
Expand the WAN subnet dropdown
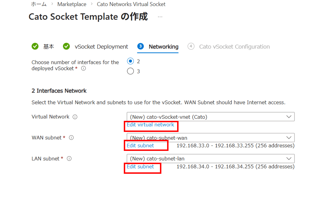[210, 138]
